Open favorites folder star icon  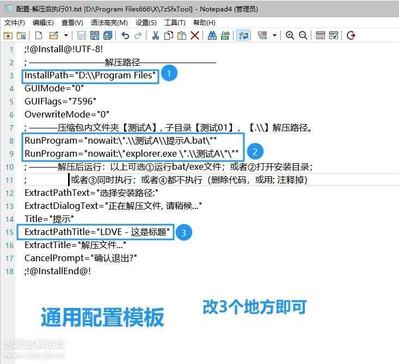click(x=8, y=35)
